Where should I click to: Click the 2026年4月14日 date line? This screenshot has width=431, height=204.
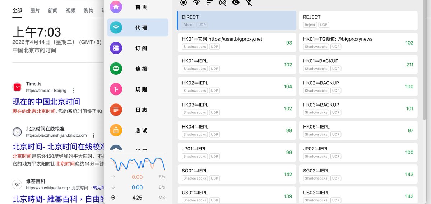(x=56, y=42)
